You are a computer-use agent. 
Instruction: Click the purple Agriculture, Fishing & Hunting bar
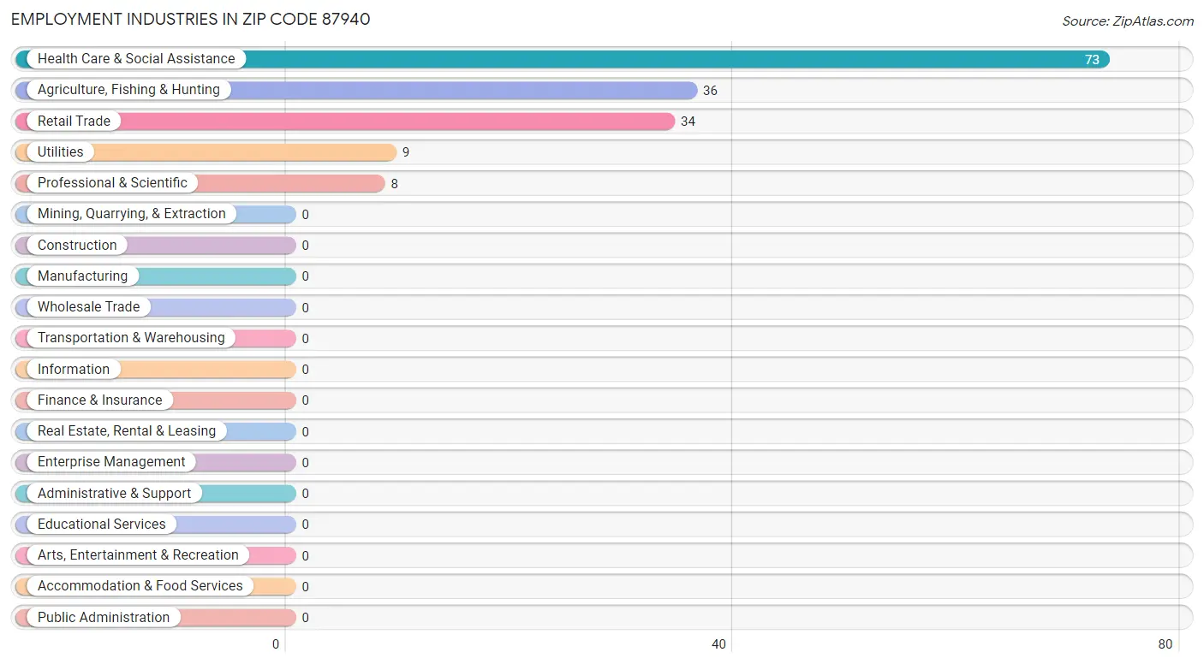tap(356, 90)
